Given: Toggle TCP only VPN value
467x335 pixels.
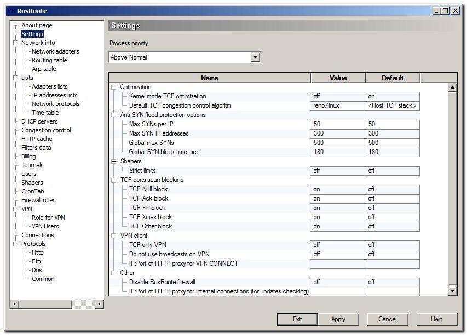Looking at the screenshot, I should (337, 245).
